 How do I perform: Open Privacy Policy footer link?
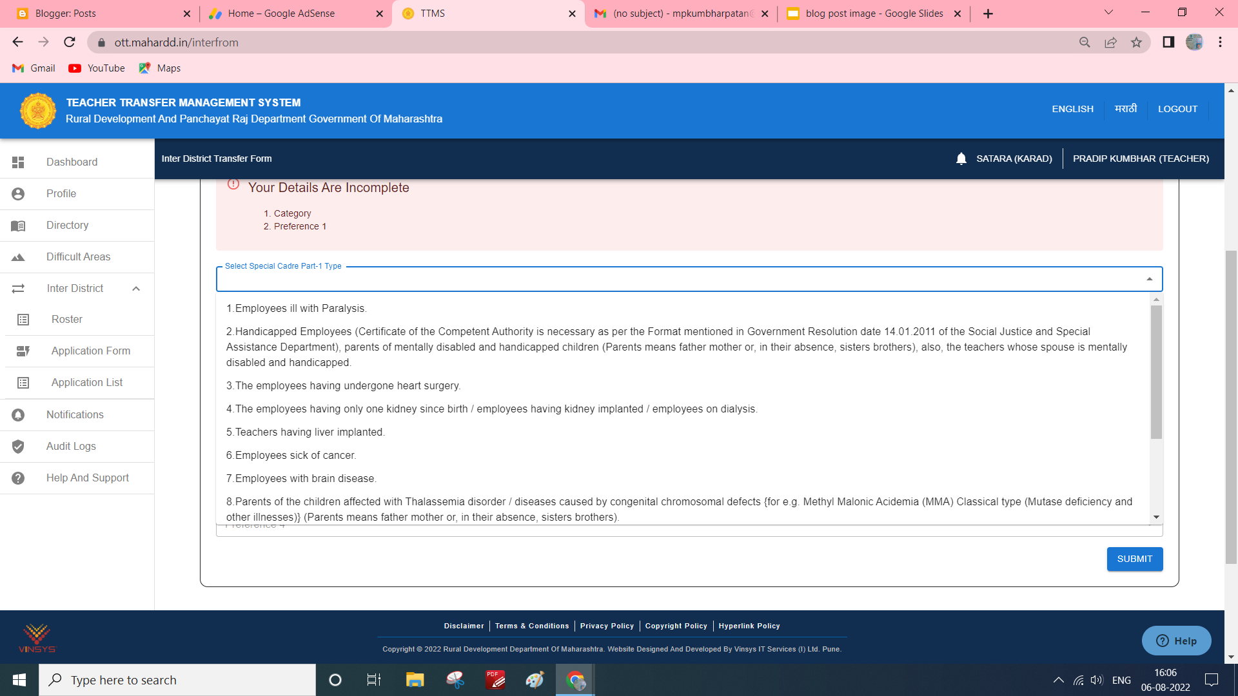coord(607,626)
